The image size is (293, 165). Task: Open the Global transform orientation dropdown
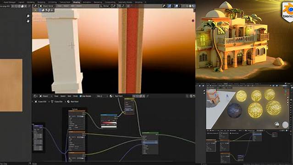106,6
